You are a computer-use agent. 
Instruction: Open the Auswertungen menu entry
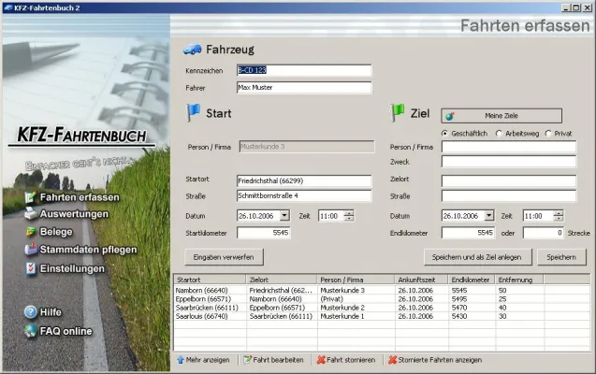point(74,214)
